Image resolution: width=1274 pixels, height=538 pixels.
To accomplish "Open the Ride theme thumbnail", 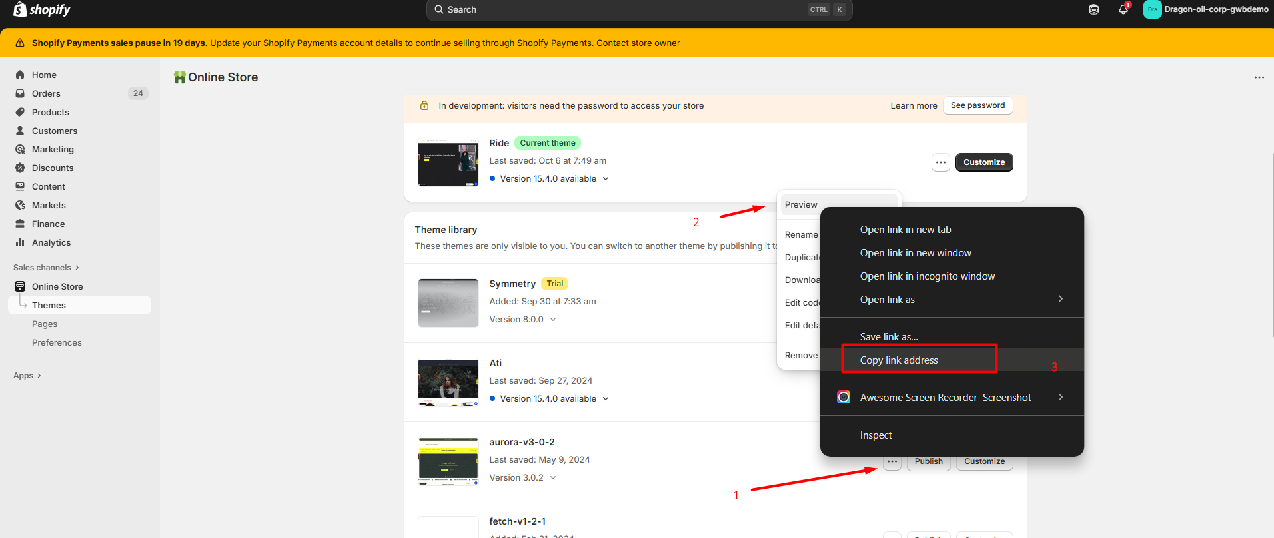I will 448,162.
